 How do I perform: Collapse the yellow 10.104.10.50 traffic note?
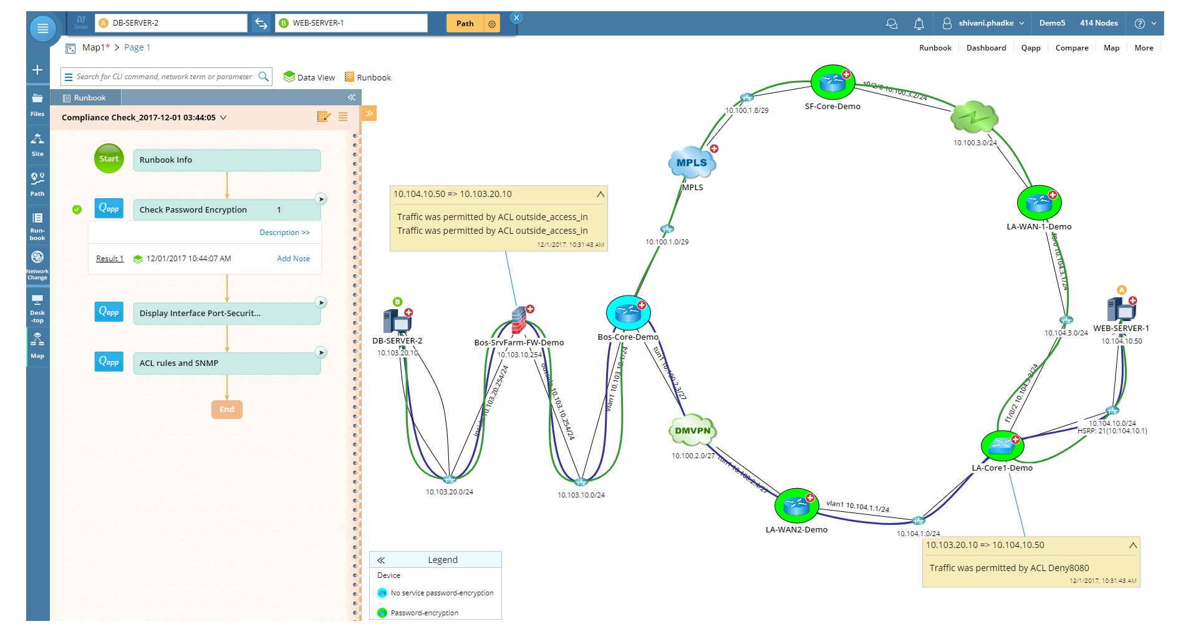point(600,194)
